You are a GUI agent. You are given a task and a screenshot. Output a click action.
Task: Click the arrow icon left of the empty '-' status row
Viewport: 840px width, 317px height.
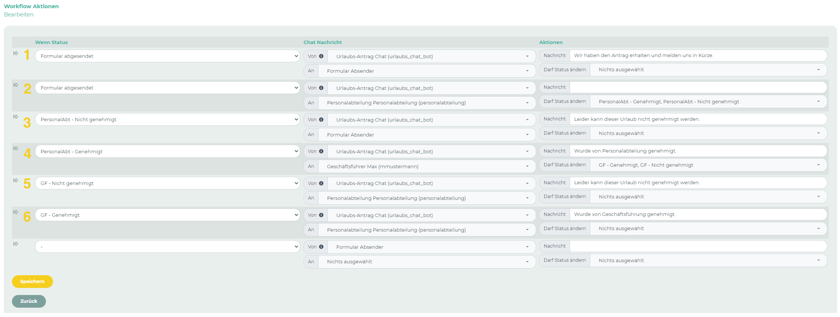(x=16, y=244)
